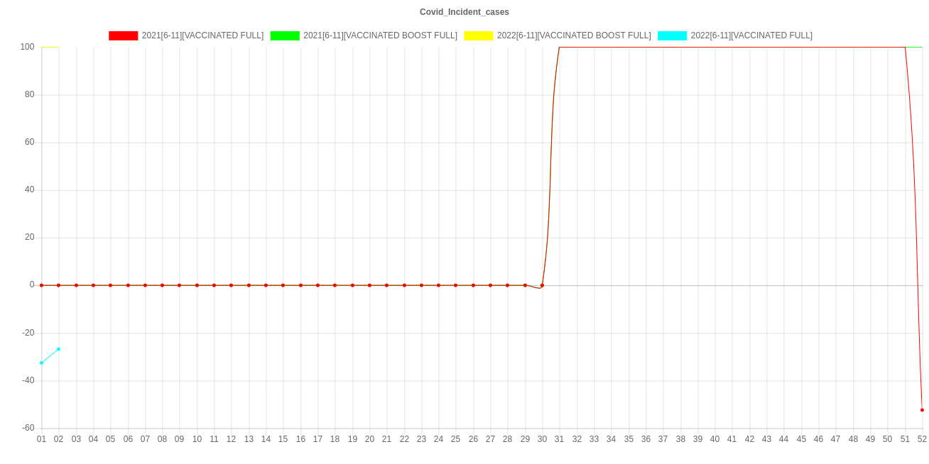Select the cyan data point at week 01
The width and height of the screenshot is (929, 464).
(x=41, y=363)
